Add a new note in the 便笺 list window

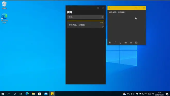[x=68, y=8]
